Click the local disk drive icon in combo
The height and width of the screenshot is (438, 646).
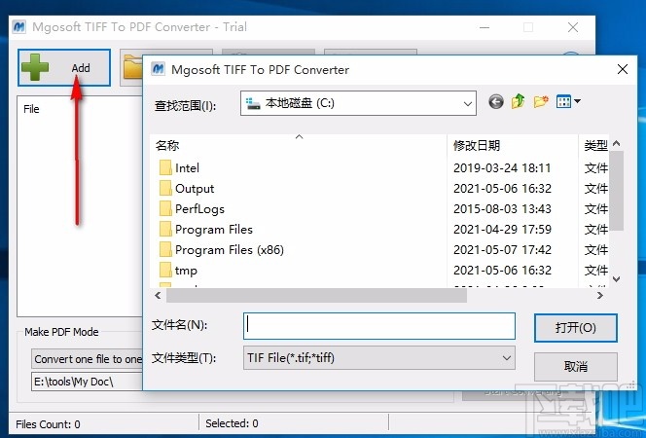[x=253, y=103]
